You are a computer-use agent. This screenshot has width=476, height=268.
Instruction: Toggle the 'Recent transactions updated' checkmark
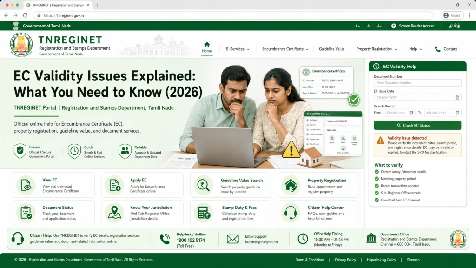tap(377, 186)
